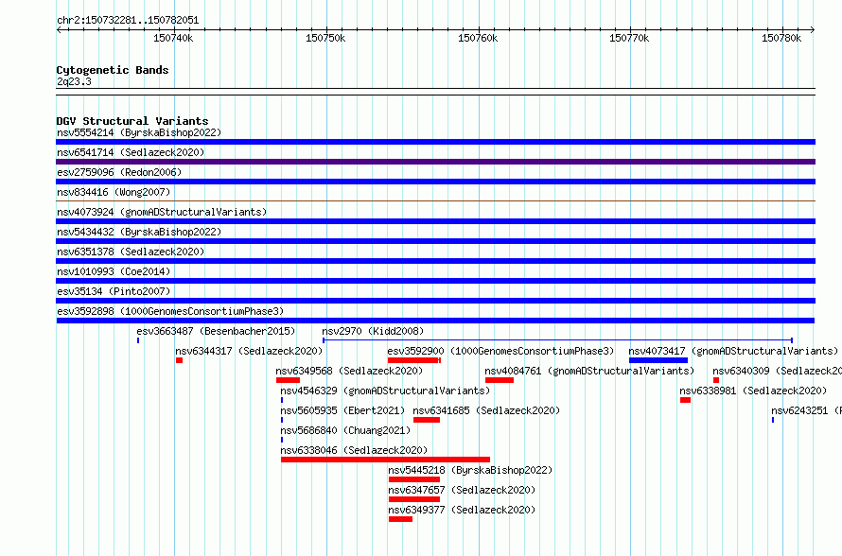842x556 pixels.
Task: Select the red bar under nsv6341685
Action: [427, 420]
